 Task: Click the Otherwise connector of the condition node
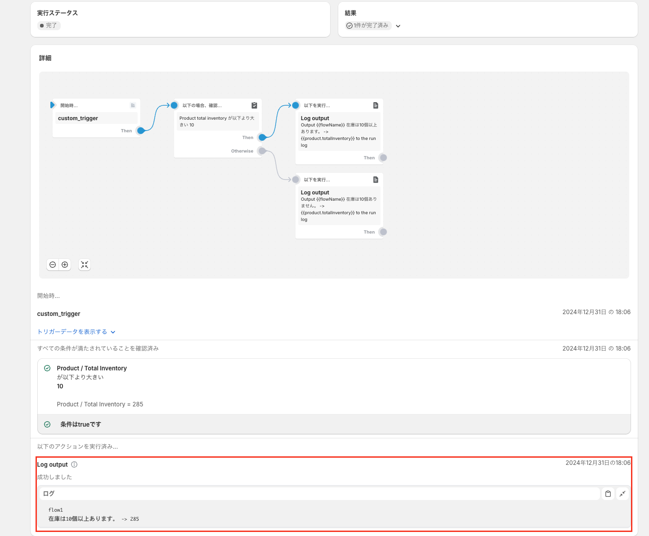point(262,151)
